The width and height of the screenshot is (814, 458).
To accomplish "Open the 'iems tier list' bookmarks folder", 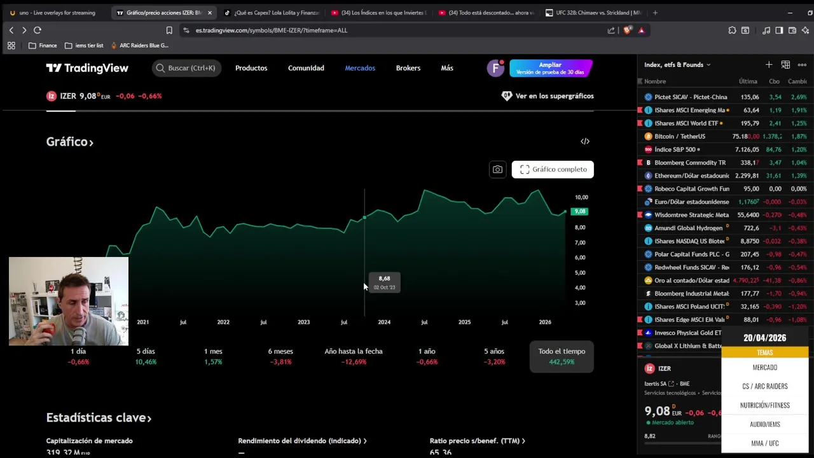I will tap(84, 45).
